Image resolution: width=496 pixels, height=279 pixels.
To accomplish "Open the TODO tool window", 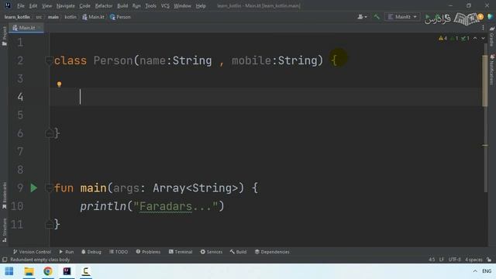I will click(x=119, y=252).
